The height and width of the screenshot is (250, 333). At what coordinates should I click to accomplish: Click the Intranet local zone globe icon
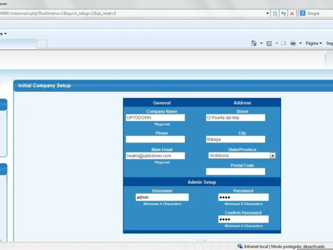(x=240, y=246)
